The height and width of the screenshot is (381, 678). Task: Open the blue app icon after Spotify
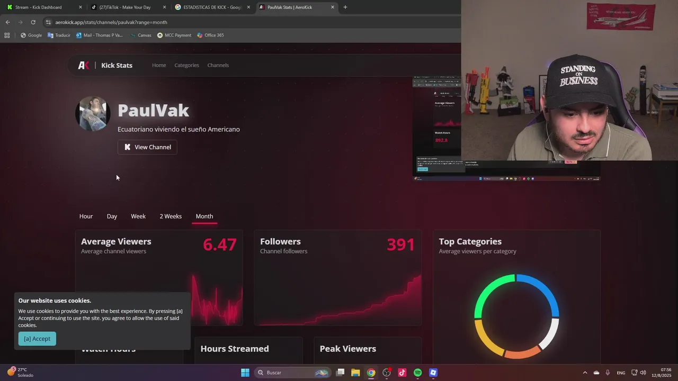tap(433, 373)
